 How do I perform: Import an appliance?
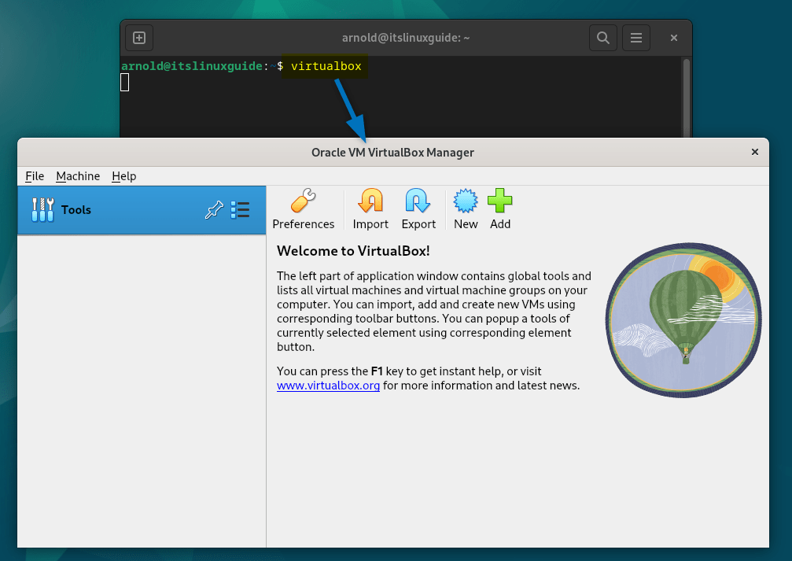coord(370,209)
